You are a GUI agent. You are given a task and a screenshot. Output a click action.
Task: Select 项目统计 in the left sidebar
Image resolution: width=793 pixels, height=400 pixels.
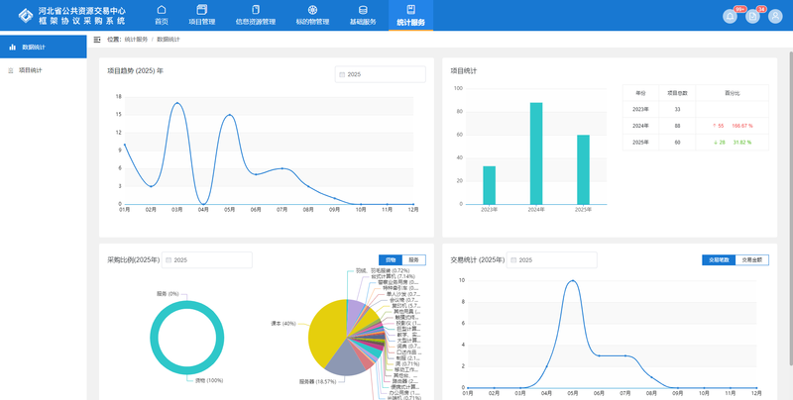[x=31, y=70]
